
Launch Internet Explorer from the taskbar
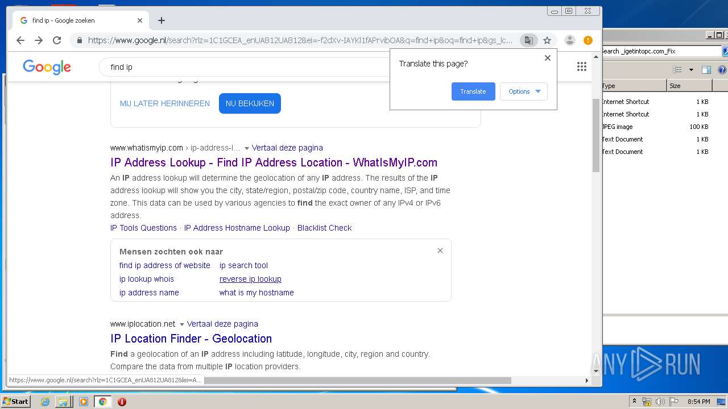click(x=45, y=402)
